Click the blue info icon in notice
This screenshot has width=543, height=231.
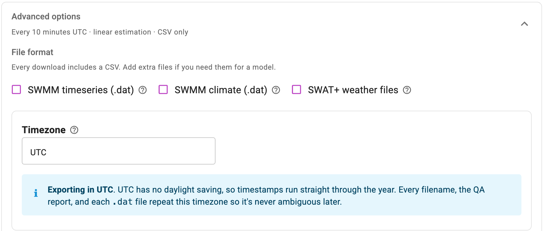click(36, 193)
